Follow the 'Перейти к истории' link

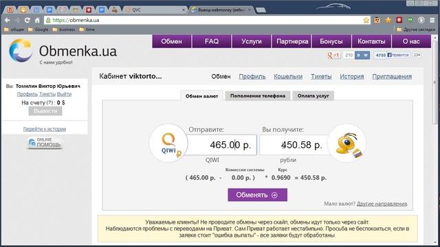[45, 129]
